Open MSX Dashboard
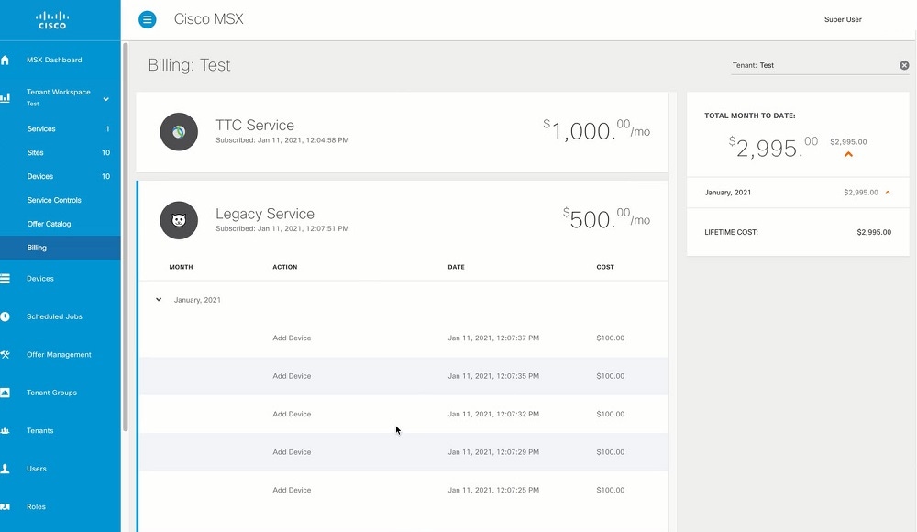Screen dimensions: 917x532 click(54, 60)
